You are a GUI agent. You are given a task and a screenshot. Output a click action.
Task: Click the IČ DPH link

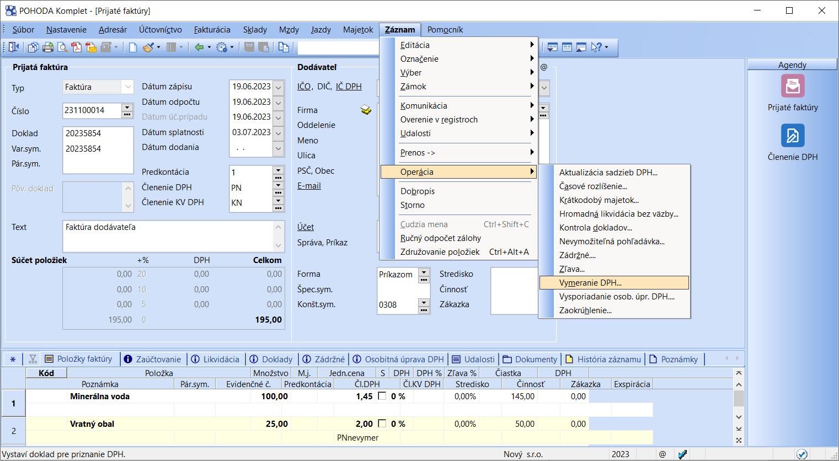(349, 87)
